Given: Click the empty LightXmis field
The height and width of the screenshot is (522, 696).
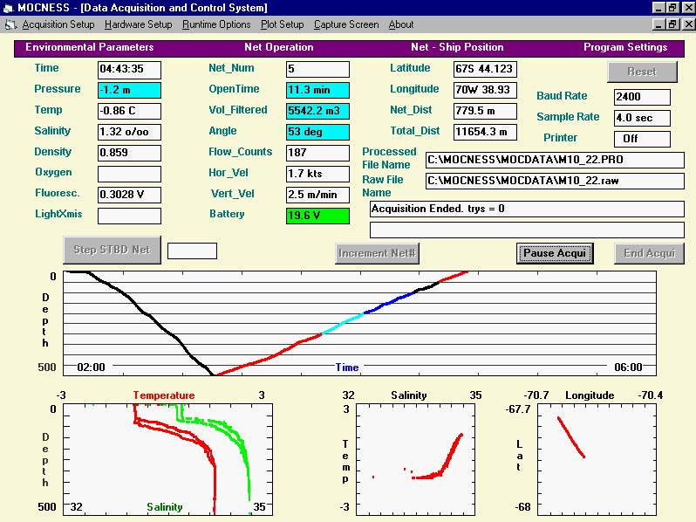Looking at the screenshot, I should (129, 216).
